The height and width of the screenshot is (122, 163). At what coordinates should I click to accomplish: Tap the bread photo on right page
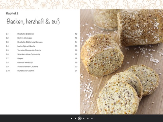point(122,62)
